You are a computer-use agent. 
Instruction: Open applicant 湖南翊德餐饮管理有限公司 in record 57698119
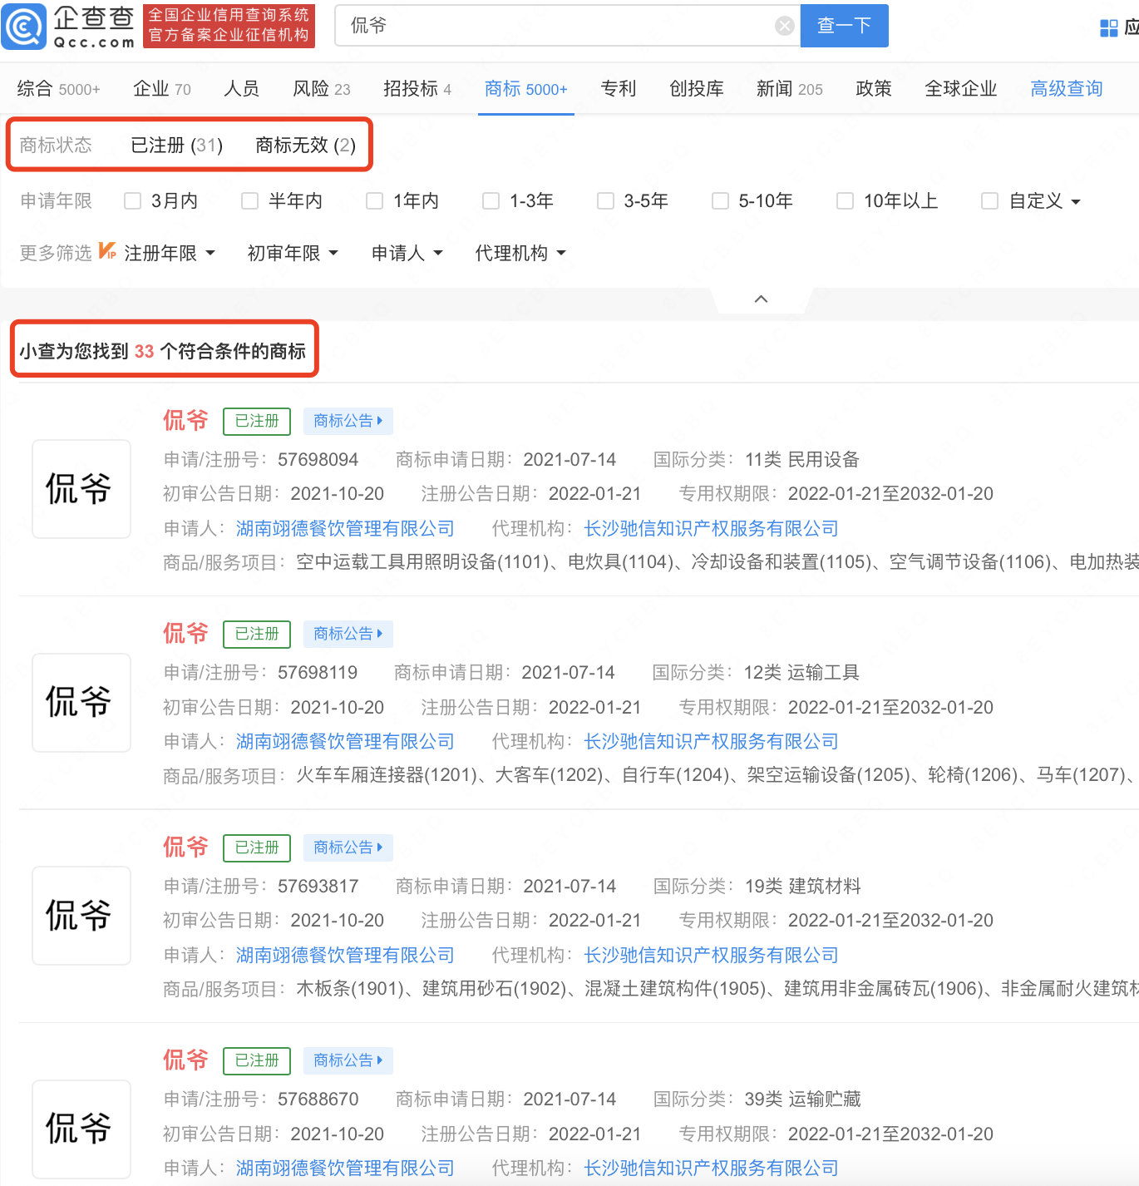tap(345, 741)
